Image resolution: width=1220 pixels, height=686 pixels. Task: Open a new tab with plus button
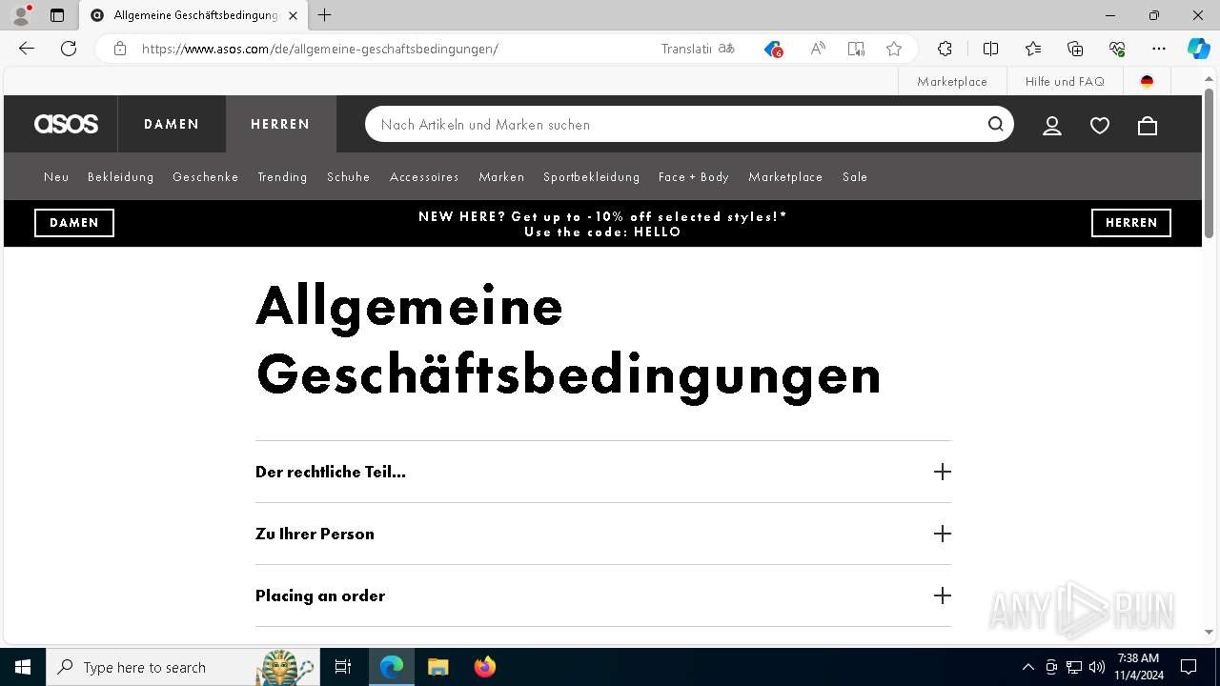coord(325,15)
